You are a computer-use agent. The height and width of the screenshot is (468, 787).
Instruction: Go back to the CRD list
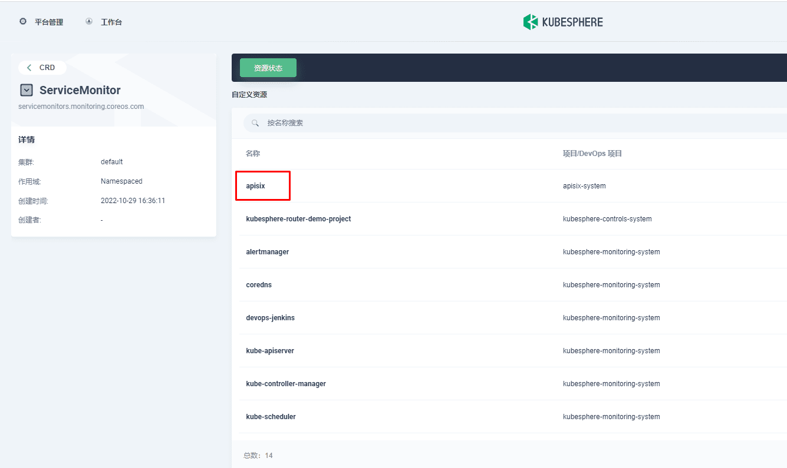point(42,68)
